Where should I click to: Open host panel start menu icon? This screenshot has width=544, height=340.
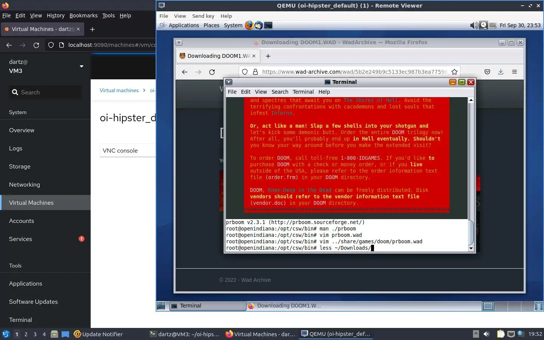(6, 334)
